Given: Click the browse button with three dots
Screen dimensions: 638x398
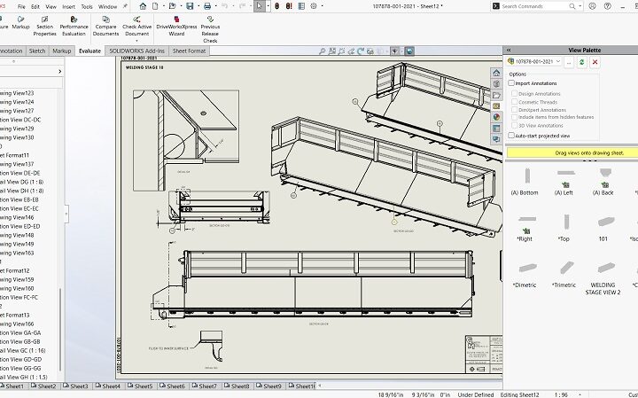Looking at the screenshot, I should (x=568, y=62).
